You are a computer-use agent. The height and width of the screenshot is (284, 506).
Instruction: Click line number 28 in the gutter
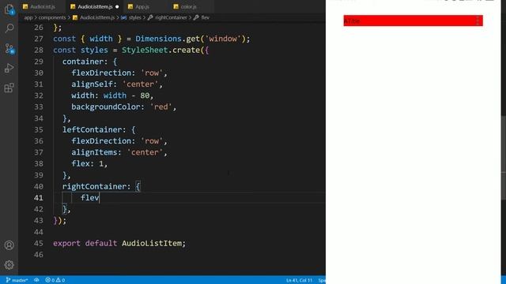(39, 50)
